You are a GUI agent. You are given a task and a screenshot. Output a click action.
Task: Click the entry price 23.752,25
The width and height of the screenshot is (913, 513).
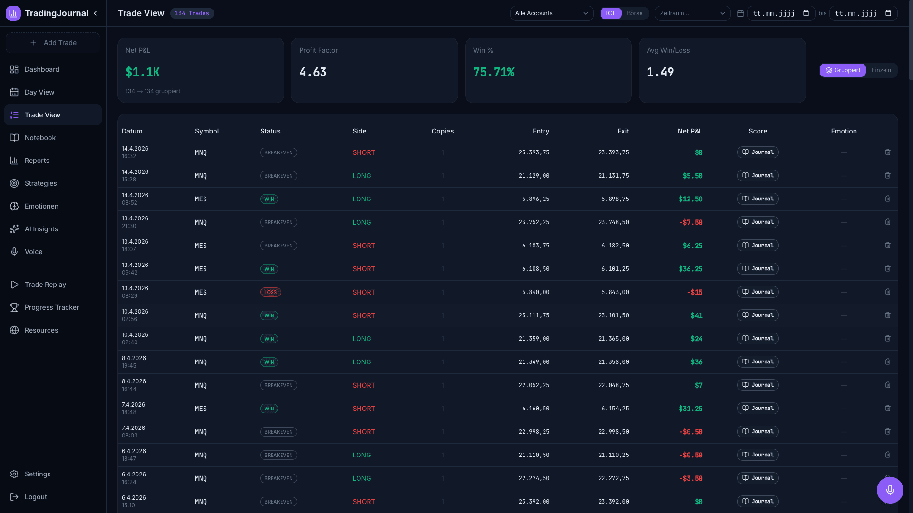(x=534, y=222)
